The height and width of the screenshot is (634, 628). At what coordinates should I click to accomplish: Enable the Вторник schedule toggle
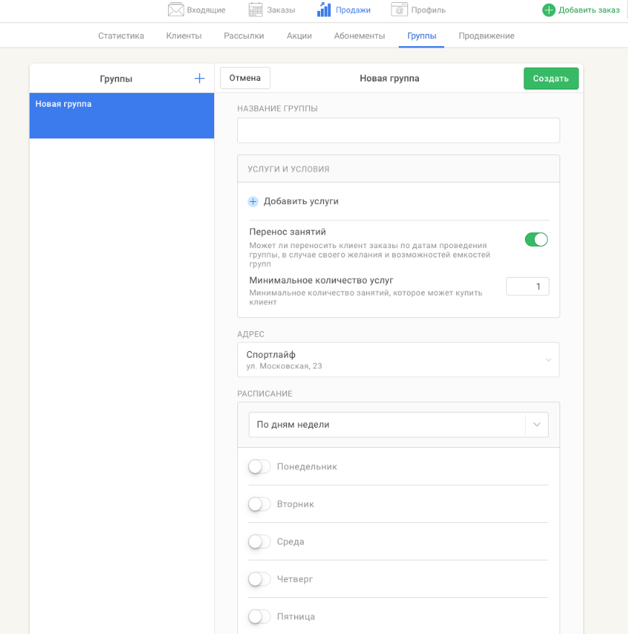coord(259,504)
